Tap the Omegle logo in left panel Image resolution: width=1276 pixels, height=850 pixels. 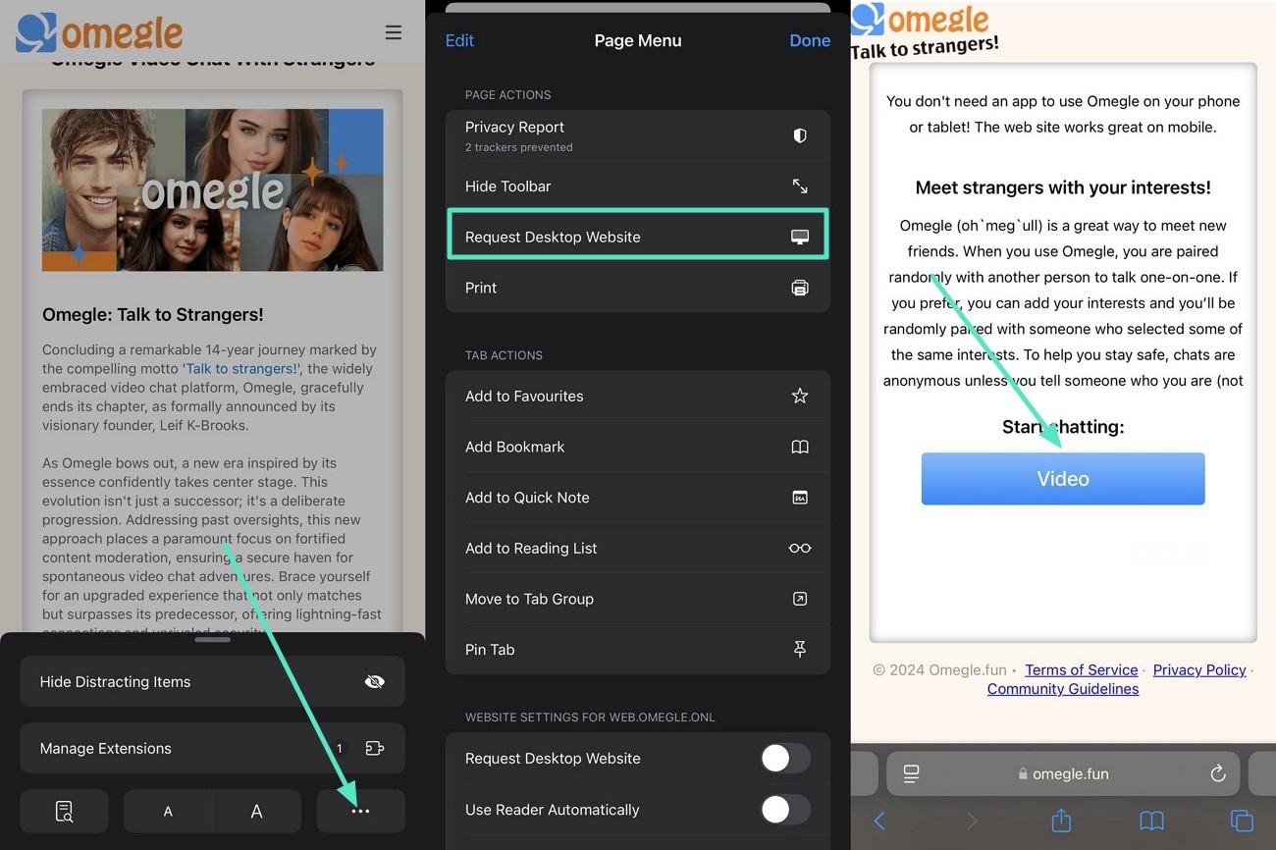coord(100,32)
